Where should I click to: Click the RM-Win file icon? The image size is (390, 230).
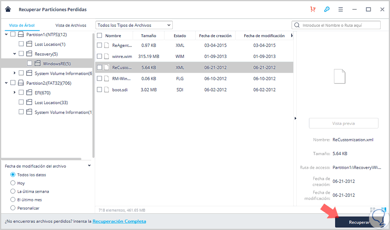tap(106, 78)
